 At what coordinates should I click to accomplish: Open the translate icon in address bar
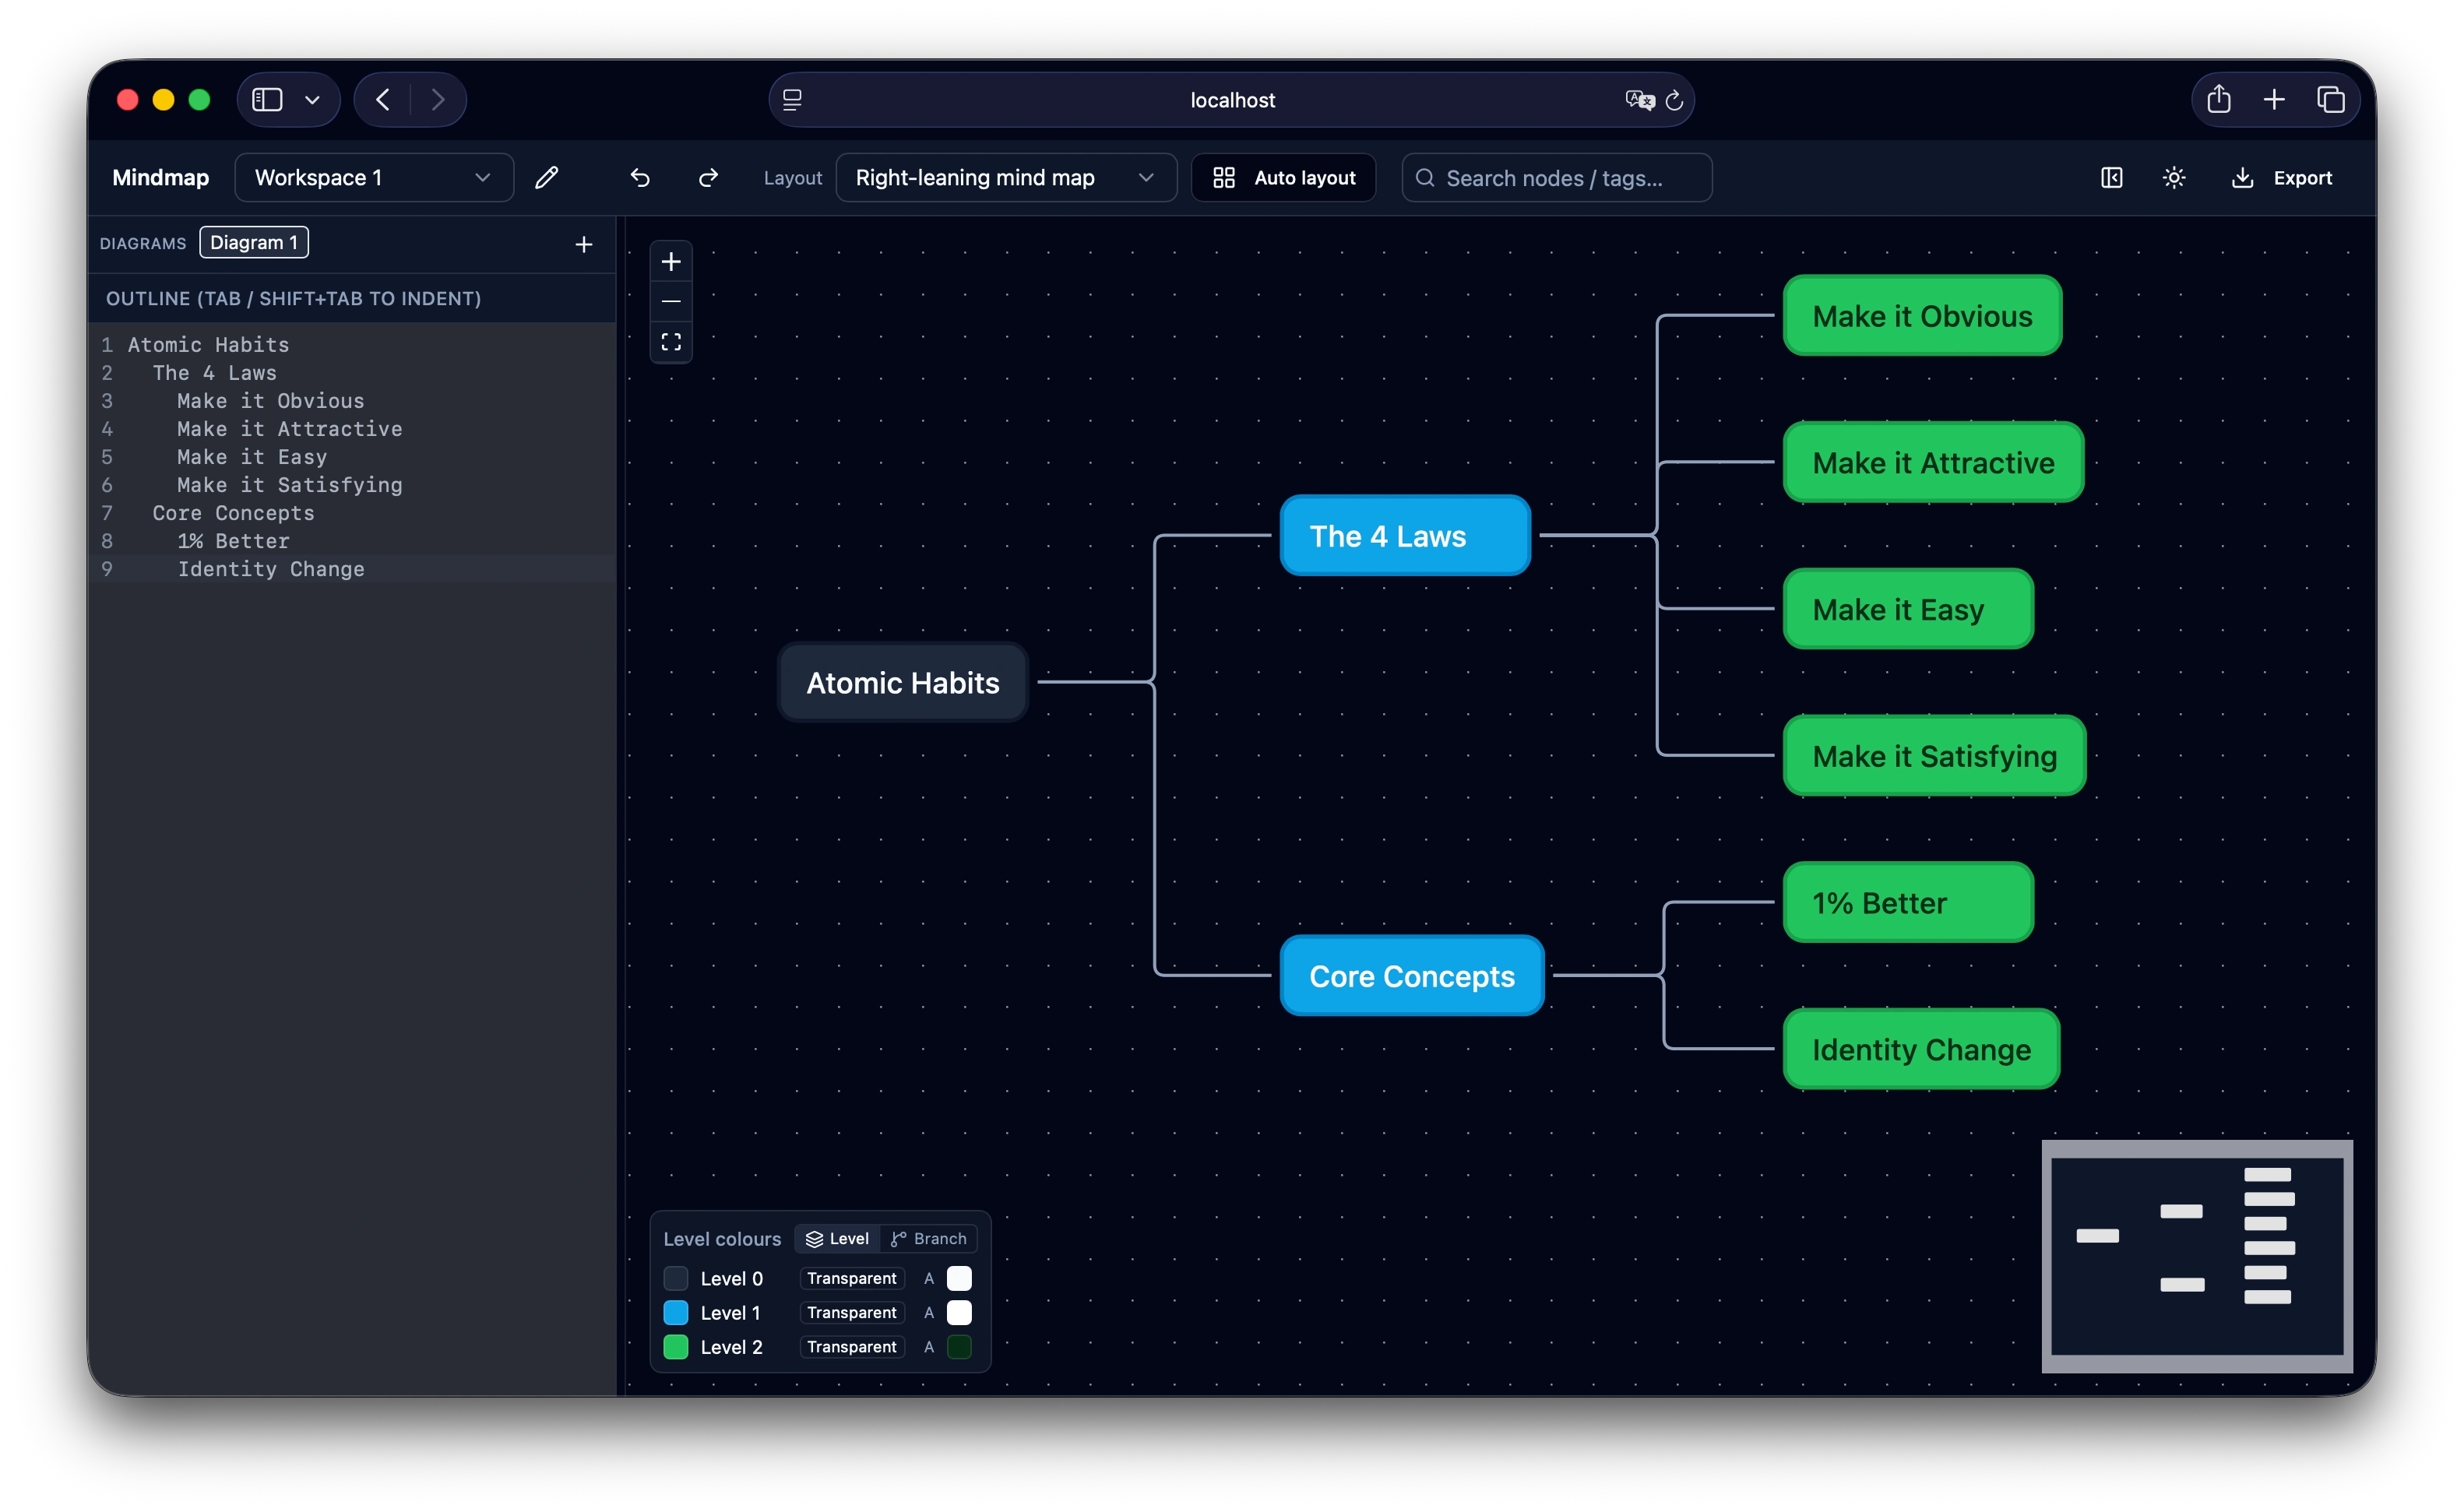(x=1639, y=100)
